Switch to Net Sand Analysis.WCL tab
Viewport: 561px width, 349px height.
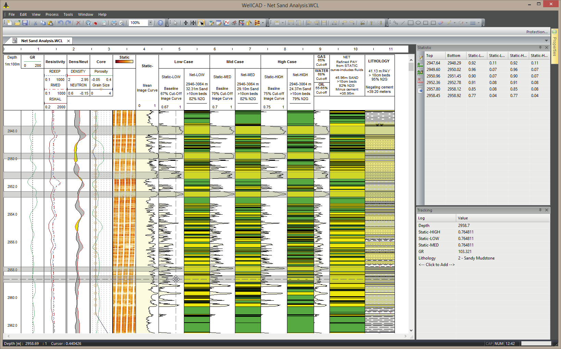41,41
